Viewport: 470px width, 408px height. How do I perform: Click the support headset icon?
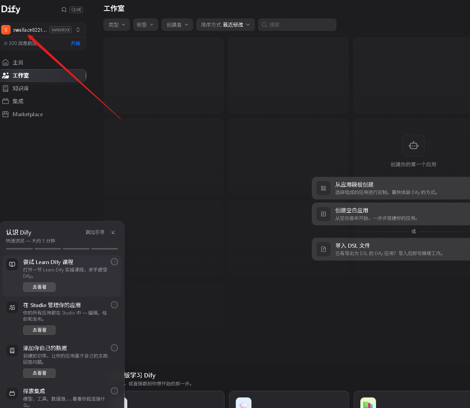(64, 10)
